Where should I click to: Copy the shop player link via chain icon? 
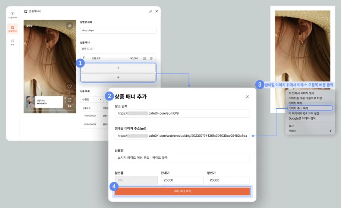click(150, 11)
